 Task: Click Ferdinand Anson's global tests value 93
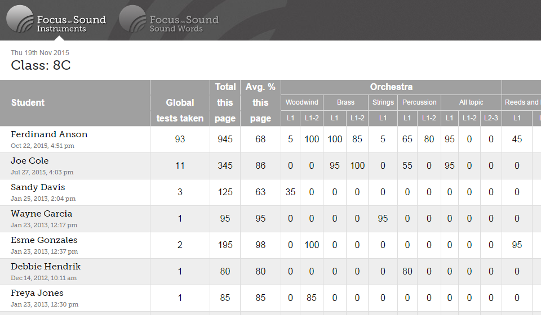click(180, 139)
